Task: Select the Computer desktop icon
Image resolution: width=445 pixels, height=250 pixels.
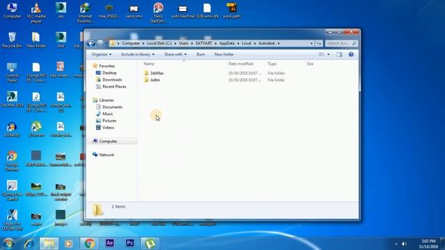Action: (x=12, y=10)
